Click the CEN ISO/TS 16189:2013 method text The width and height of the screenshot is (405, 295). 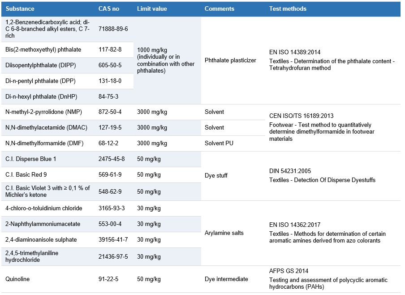[301, 116]
